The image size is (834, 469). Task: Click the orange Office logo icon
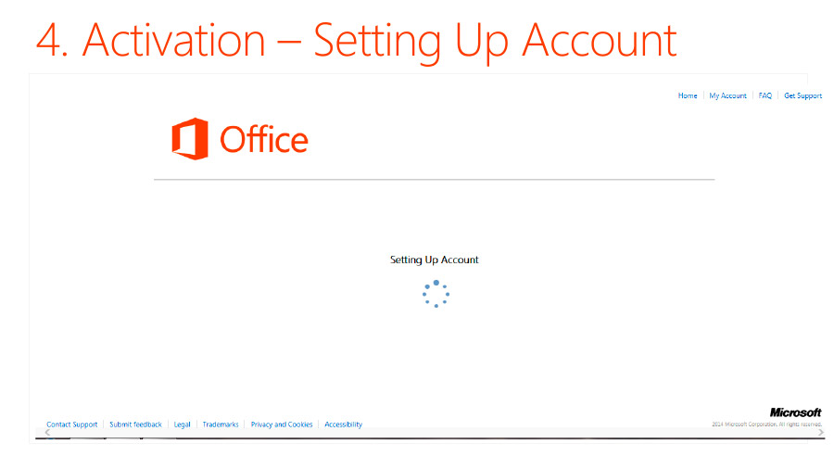[190, 139]
